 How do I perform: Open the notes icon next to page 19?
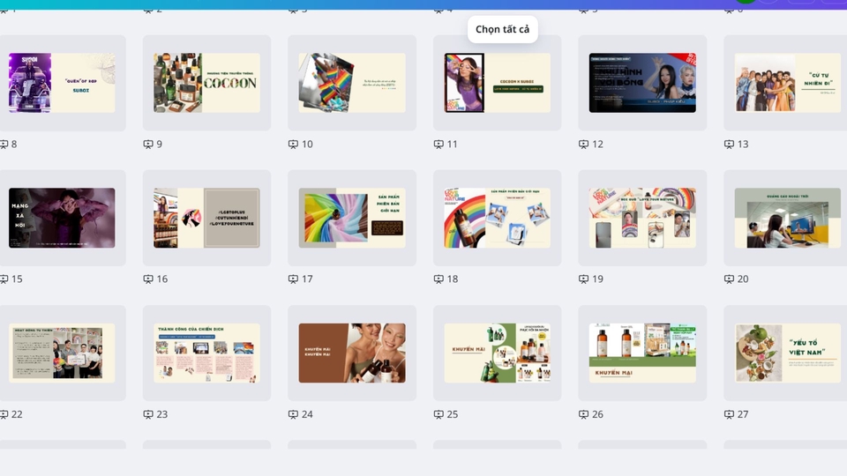(583, 279)
